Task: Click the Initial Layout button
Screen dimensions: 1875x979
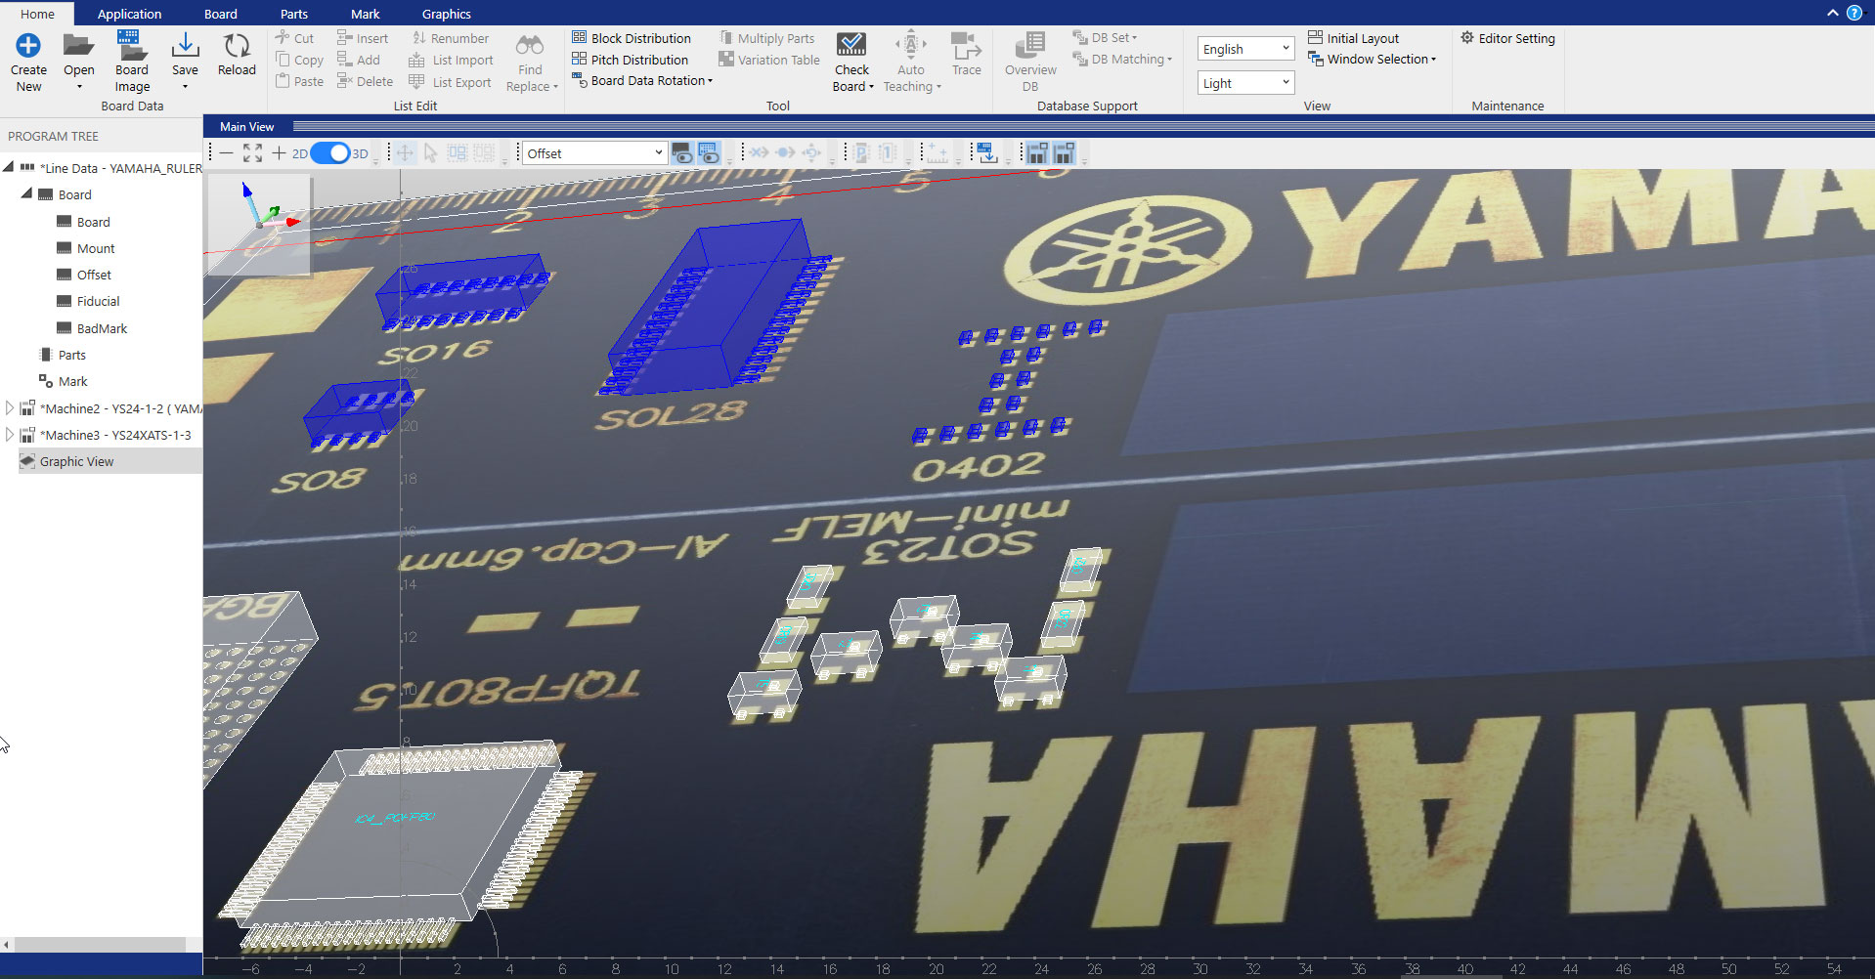Action: click(x=1353, y=38)
